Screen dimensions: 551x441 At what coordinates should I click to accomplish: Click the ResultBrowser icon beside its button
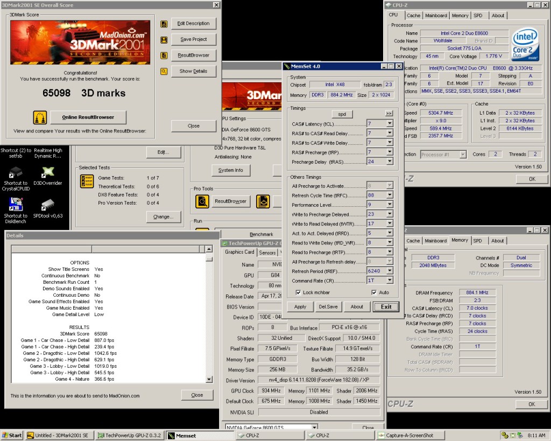point(164,55)
